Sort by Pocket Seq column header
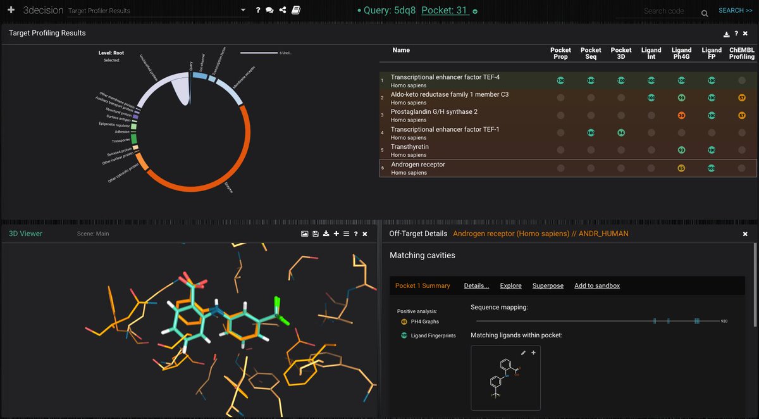Viewport: 759px width, 419px height. coord(591,53)
